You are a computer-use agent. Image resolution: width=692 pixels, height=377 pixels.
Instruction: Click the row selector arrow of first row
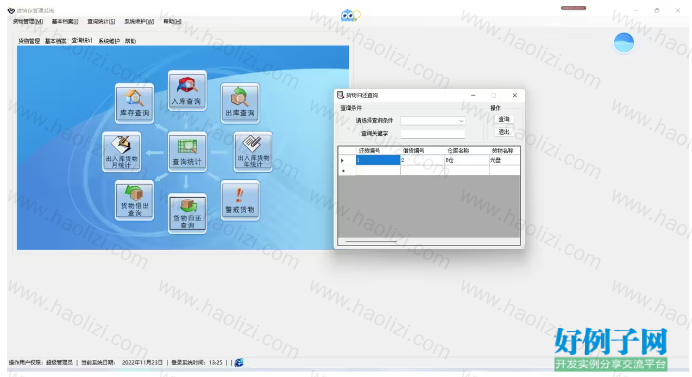(x=347, y=160)
